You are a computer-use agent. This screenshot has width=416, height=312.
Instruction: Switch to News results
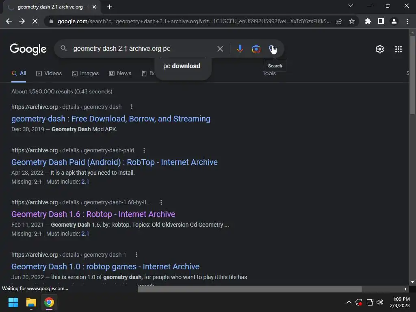[120, 74]
